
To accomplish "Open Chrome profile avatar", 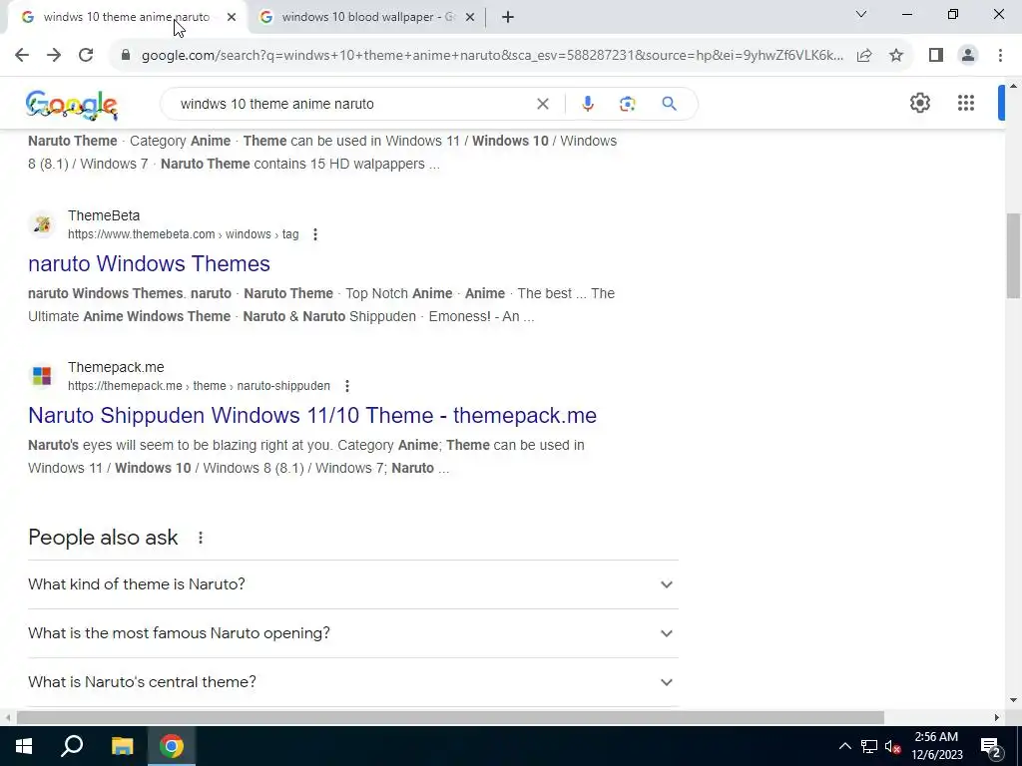I will pyautogui.click(x=968, y=56).
